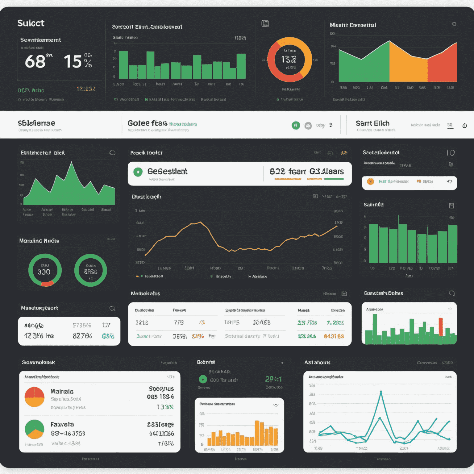Click the 138 donut progress ring
Screen dimensions: 474x474
289,60
